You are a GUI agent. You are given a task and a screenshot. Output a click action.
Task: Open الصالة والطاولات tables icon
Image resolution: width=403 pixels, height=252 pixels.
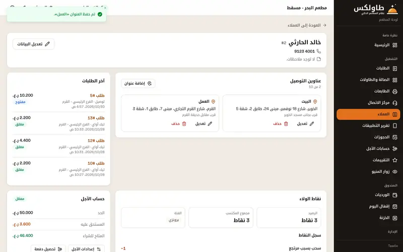[395, 80]
